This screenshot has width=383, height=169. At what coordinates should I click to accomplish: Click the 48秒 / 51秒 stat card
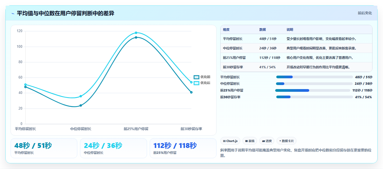pyautogui.click(x=44, y=148)
